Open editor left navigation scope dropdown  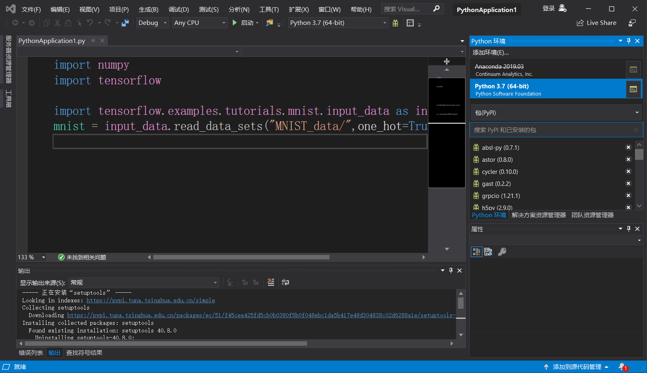(128, 51)
